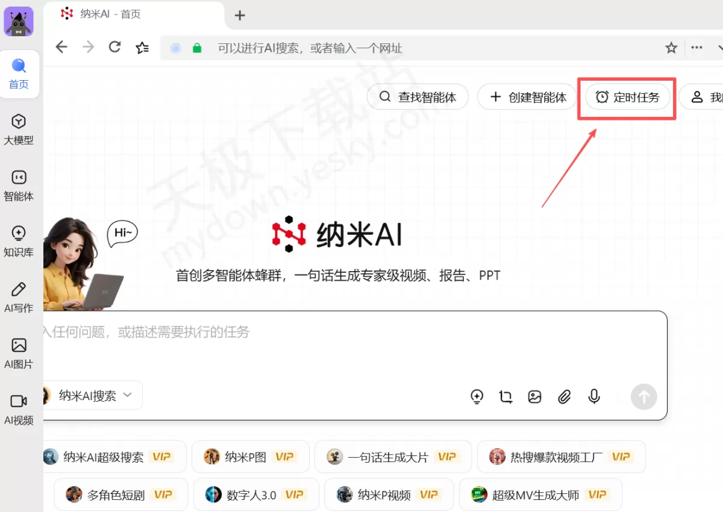Click the 查找智能体 button
The height and width of the screenshot is (512, 723).
(418, 97)
